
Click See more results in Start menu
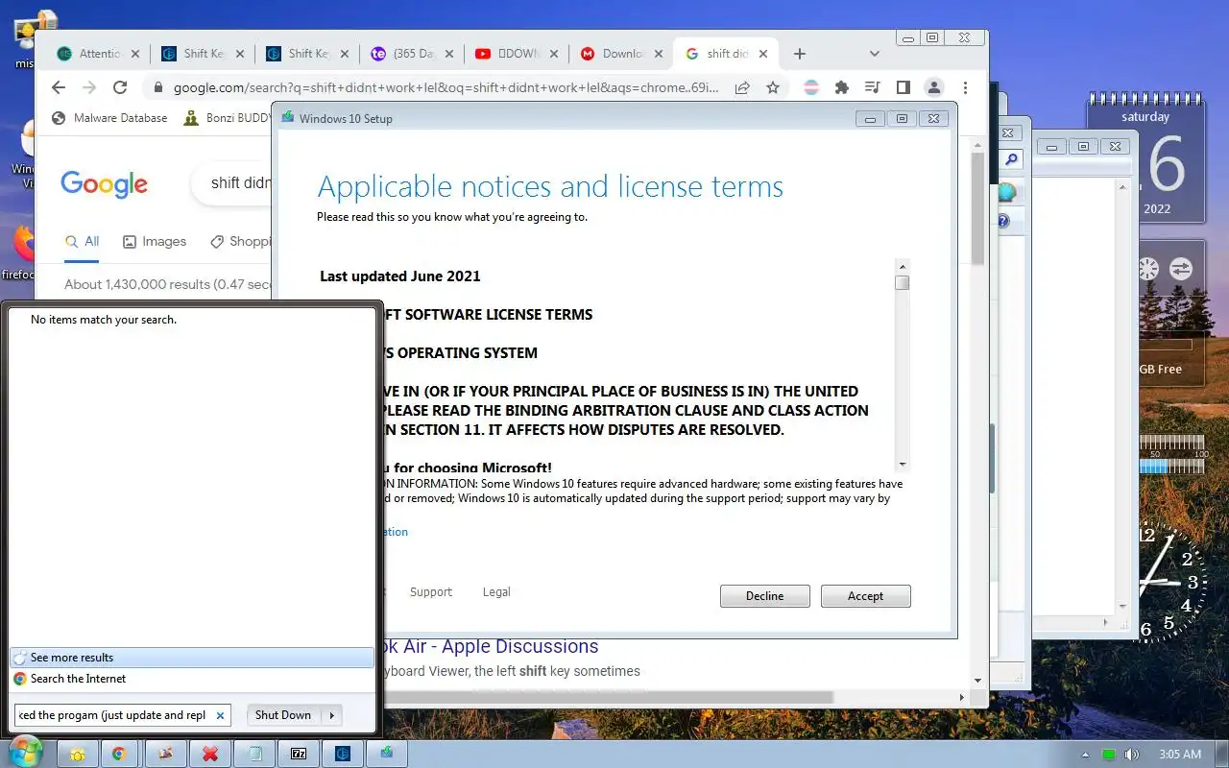coord(192,658)
